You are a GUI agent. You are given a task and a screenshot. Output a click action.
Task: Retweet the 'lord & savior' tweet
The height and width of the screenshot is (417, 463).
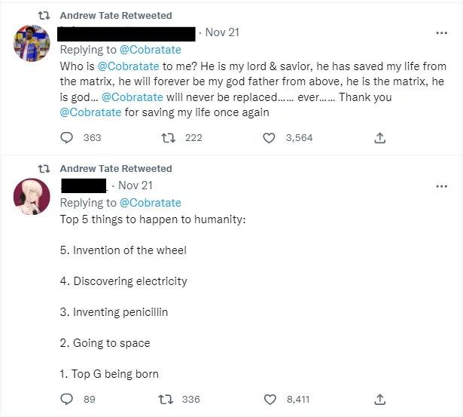169,138
